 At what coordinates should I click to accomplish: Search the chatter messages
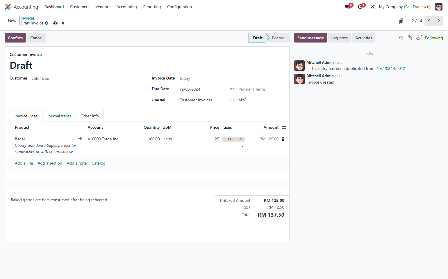click(401, 38)
